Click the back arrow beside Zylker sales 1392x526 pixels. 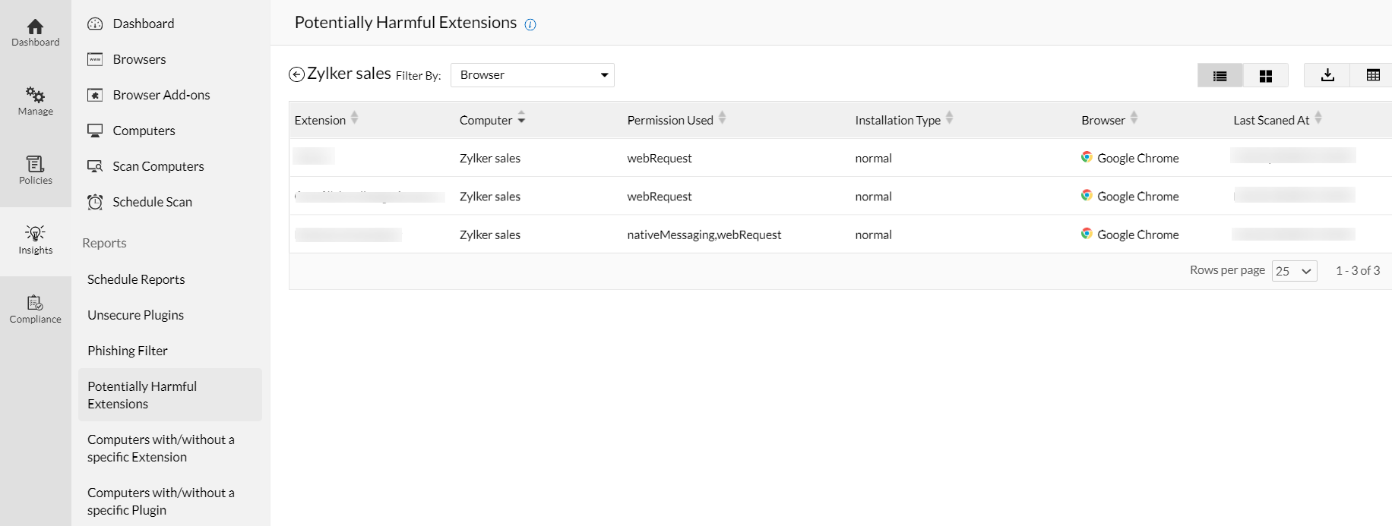[296, 74]
